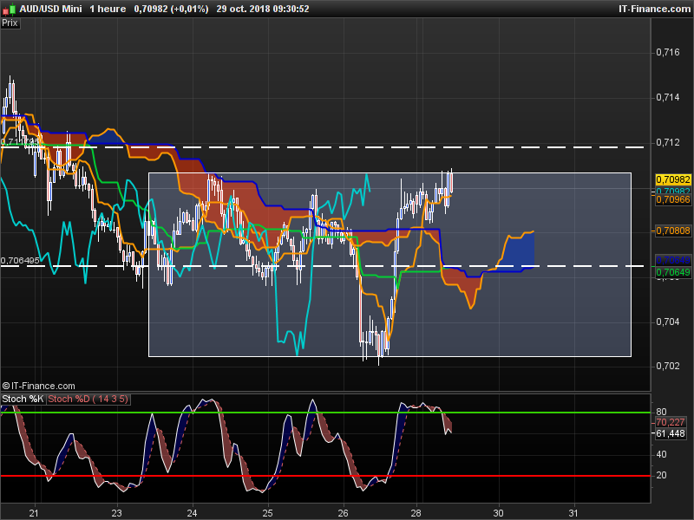The width and height of the screenshot is (694, 520).
Task: Select the red oversold line at 20
Action: pos(325,476)
